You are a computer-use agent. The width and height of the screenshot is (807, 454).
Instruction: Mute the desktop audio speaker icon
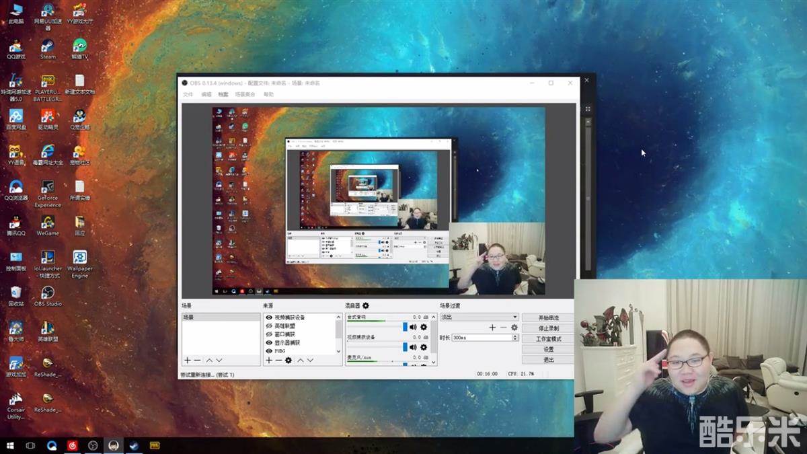tap(413, 327)
